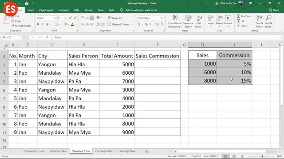Select cell with Total Amount 9000

pos(117,132)
